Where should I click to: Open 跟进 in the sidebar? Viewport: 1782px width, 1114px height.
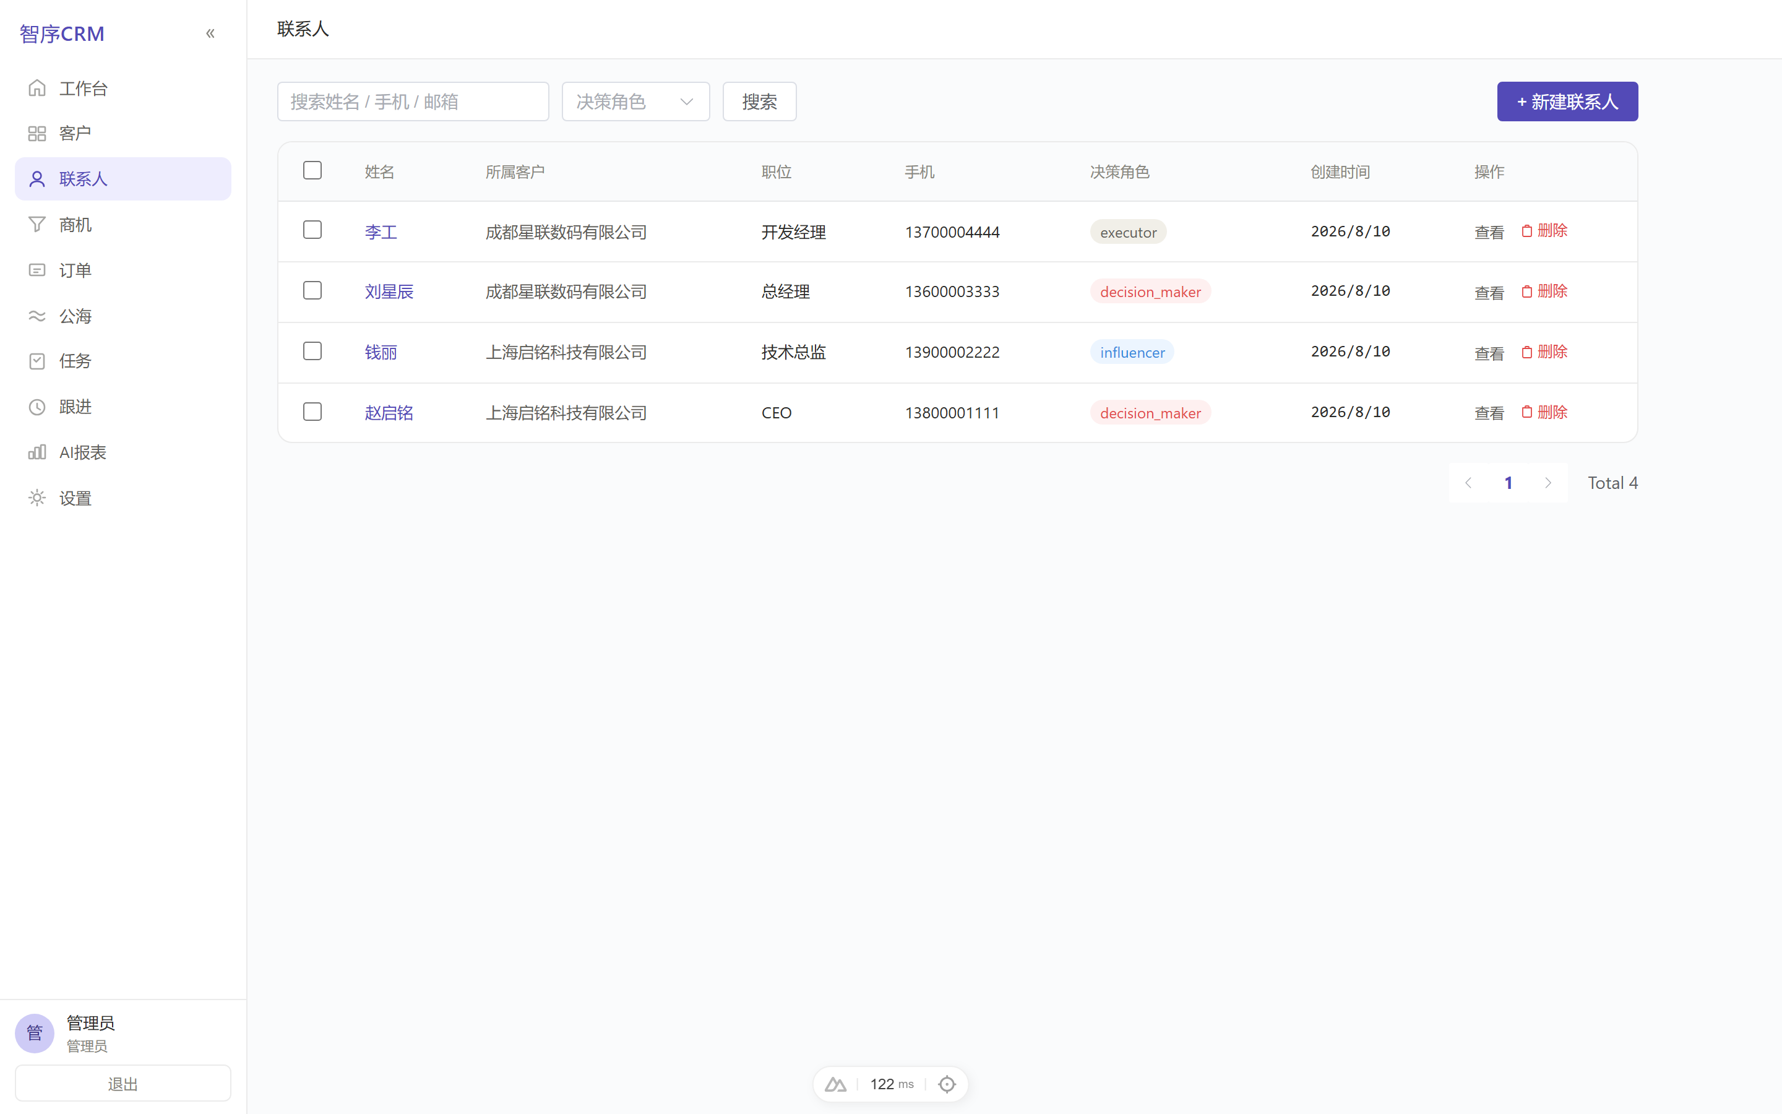[123, 407]
